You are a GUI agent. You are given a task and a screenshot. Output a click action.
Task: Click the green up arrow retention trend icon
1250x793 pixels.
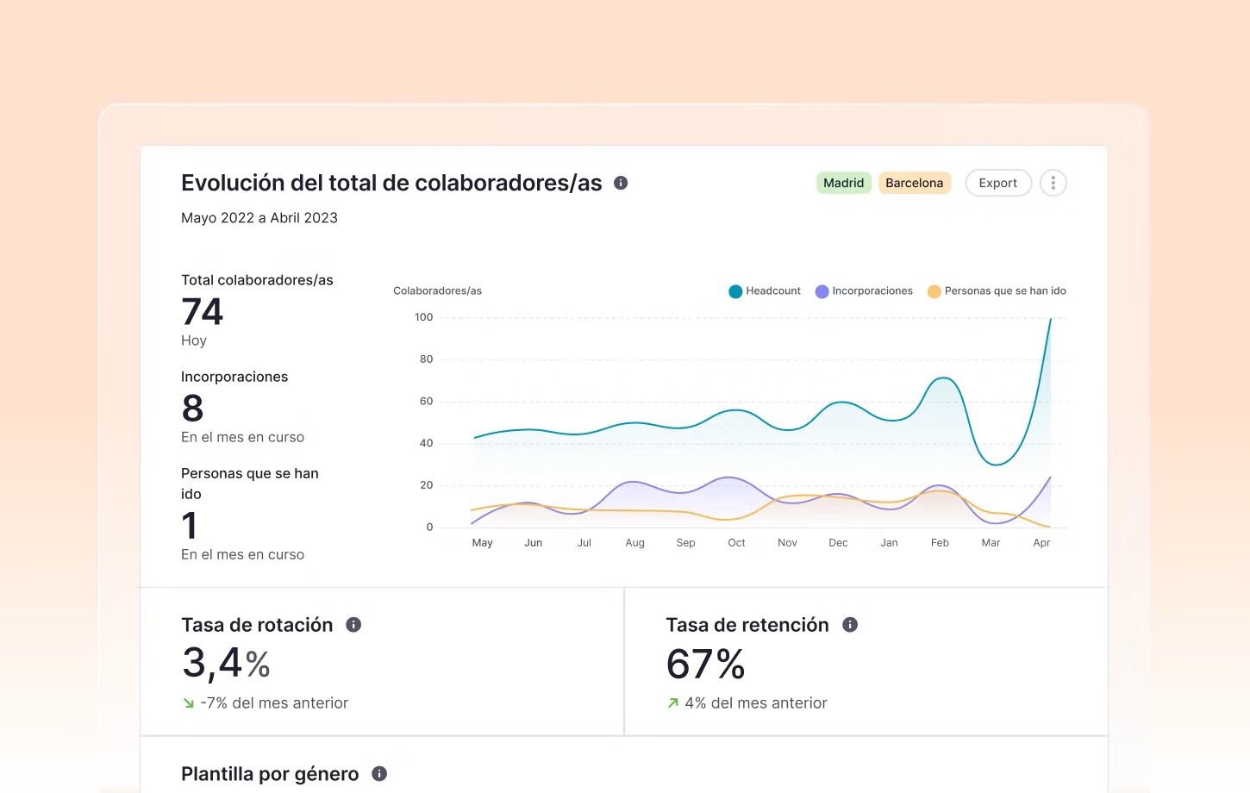tap(673, 703)
